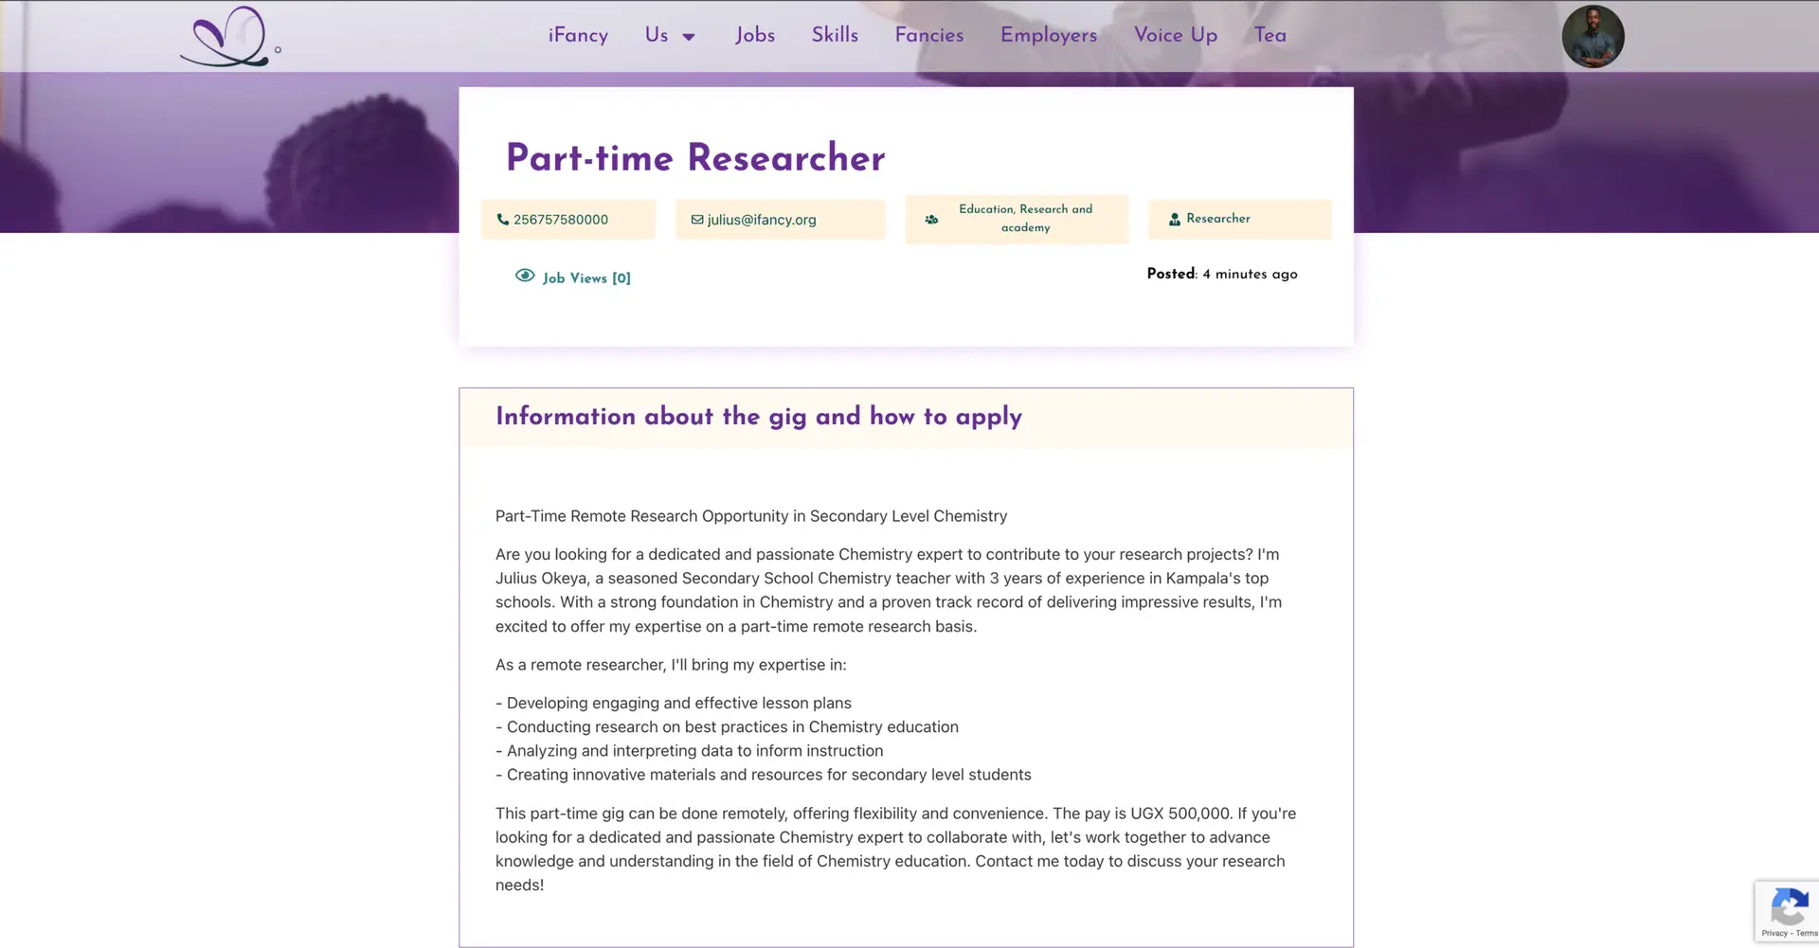Click the eye icon next to Job Views
The height and width of the screenshot is (948, 1819).
point(525,276)
